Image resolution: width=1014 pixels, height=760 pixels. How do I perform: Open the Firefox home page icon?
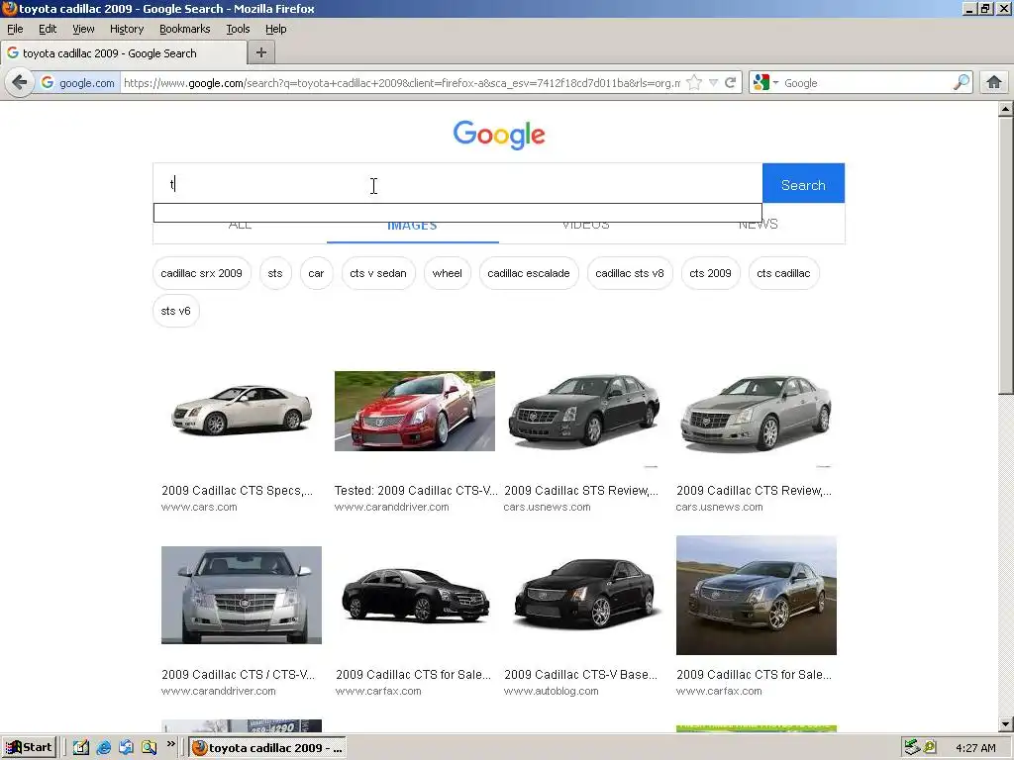point(994,83)
